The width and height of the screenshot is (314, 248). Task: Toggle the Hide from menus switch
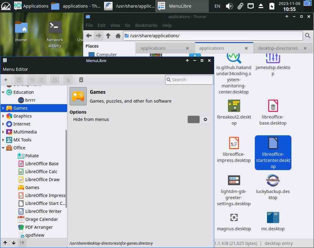tap(199, 119)
